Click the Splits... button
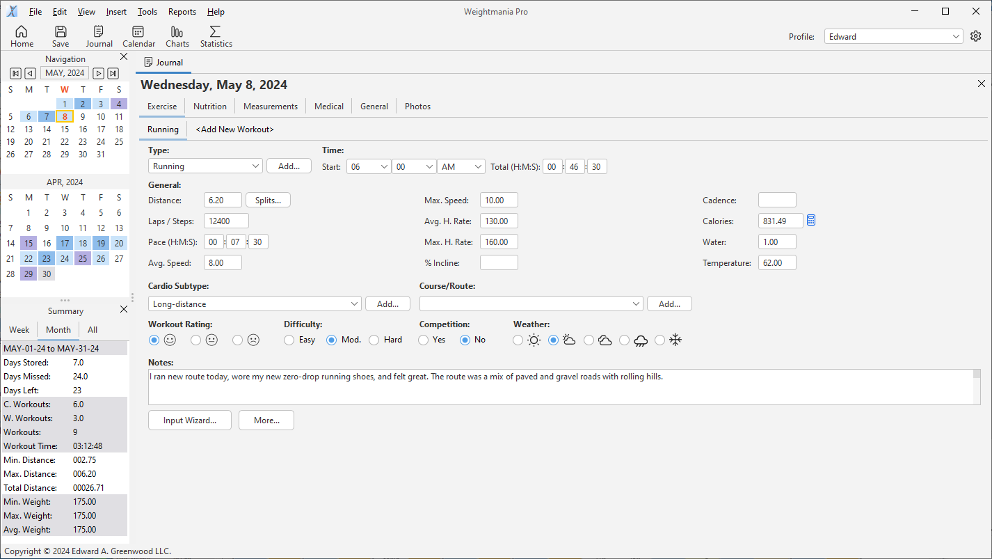Viewport: 992px width, 559px height. [268, 200]
